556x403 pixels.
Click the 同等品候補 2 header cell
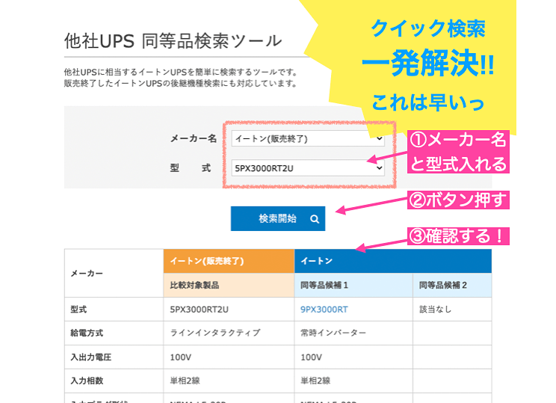(452, 285)
